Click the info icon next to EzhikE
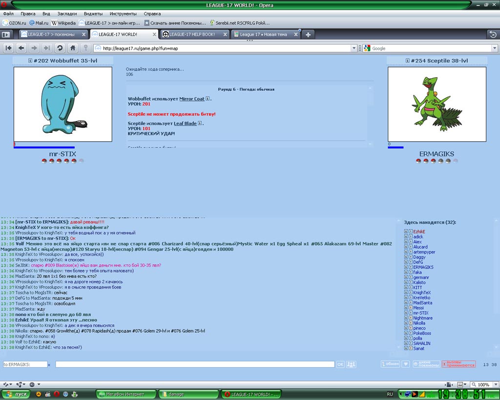Image resolution: width=500 pixels, height=400 pixels. tap(406, 232)
